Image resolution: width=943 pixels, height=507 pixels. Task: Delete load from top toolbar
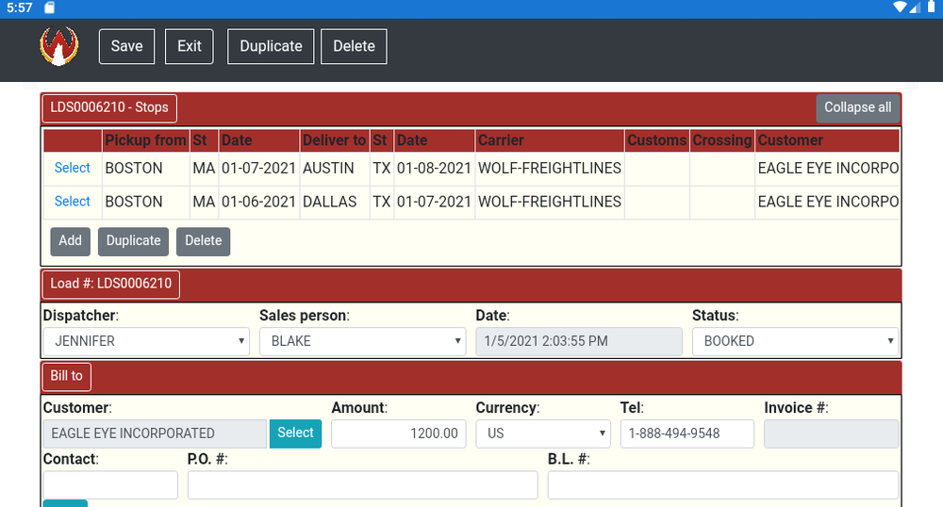[x=354, y=46]
